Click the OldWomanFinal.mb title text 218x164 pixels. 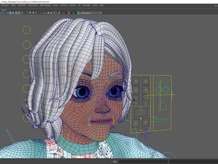pos(41,2)
